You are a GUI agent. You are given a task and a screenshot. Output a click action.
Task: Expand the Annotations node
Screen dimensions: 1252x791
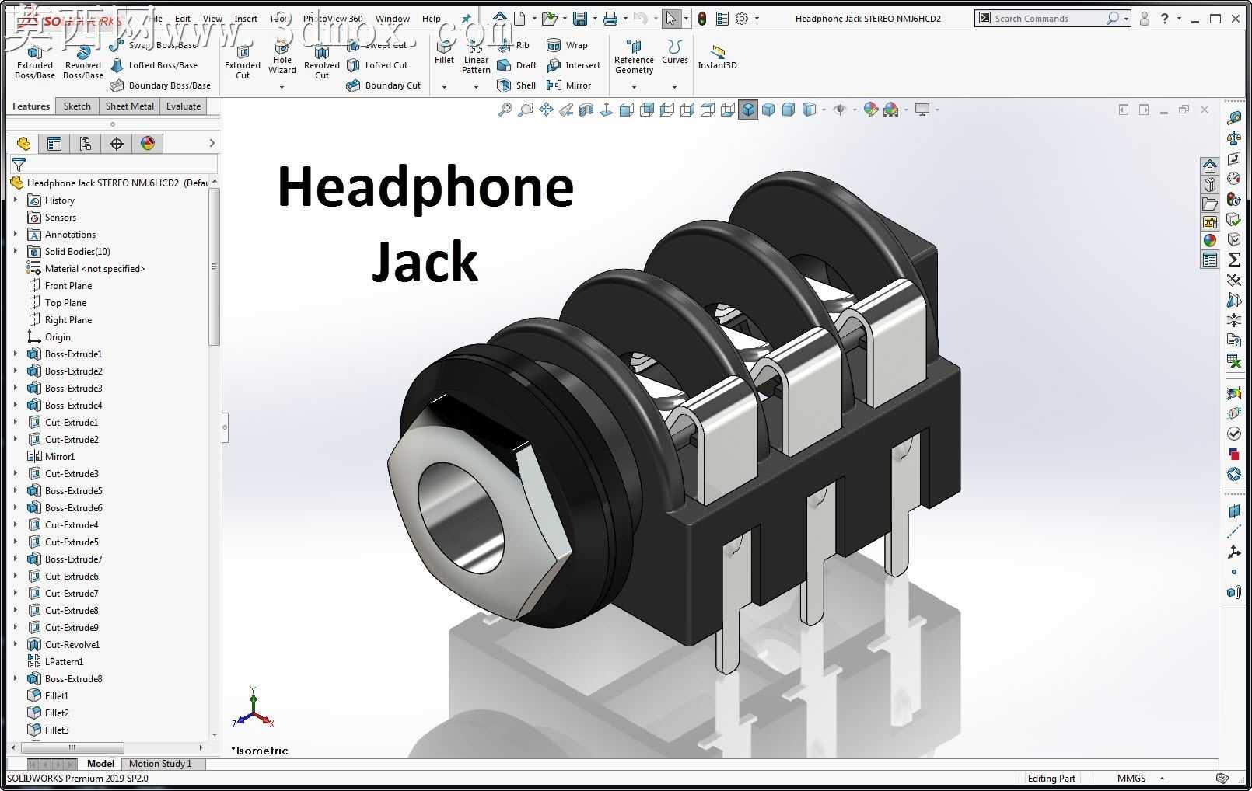coord(16,235)
